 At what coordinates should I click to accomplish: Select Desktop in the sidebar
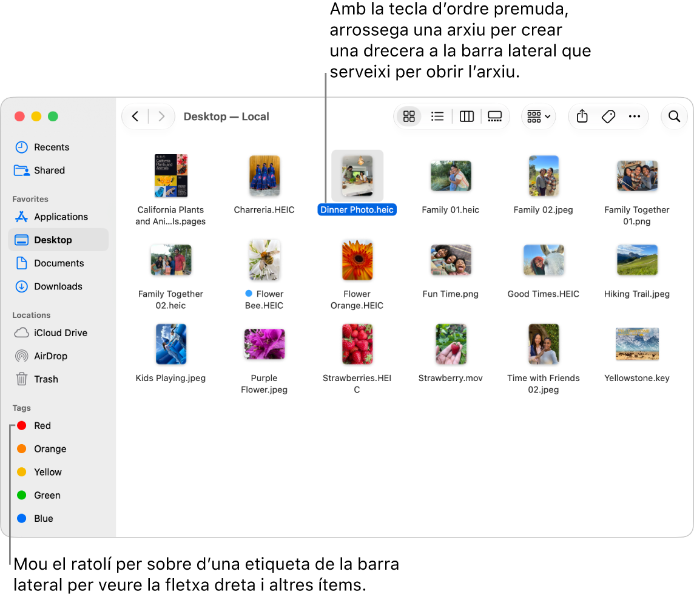pyautogui.click(x=58, y=240)
